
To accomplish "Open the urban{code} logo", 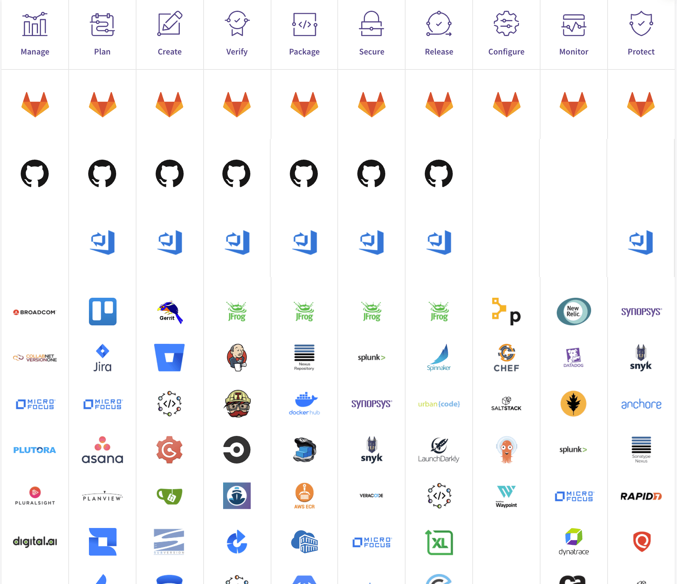I will (439, 404).
